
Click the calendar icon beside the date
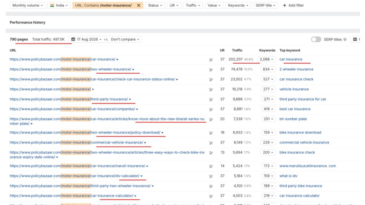(73, 39)
